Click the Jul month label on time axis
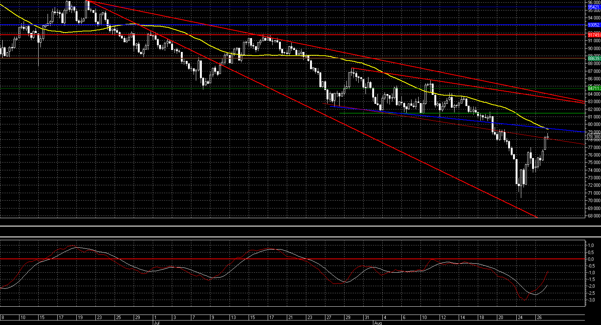The width and height of the screenshot is (601, 325). click(x=156, y=322)
